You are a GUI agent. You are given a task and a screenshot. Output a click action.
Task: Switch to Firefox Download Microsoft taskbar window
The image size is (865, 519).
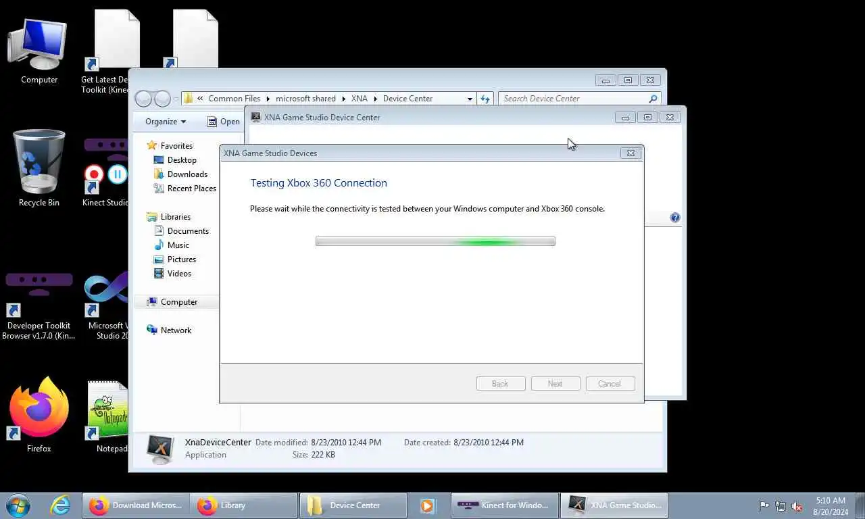(x=136, y=505)
